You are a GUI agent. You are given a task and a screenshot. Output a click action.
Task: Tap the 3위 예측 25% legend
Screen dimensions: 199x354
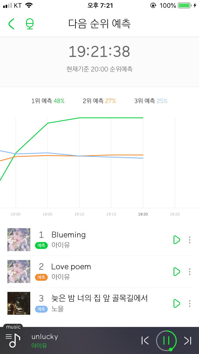[151, 101]
